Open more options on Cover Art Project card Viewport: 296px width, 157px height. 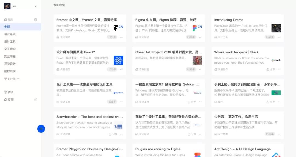click(x=200, y=69)
